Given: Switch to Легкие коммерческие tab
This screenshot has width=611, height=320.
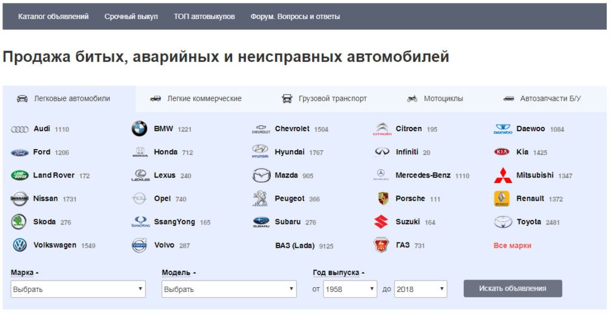Looking at the screenshot, I should tap(196, 99).
